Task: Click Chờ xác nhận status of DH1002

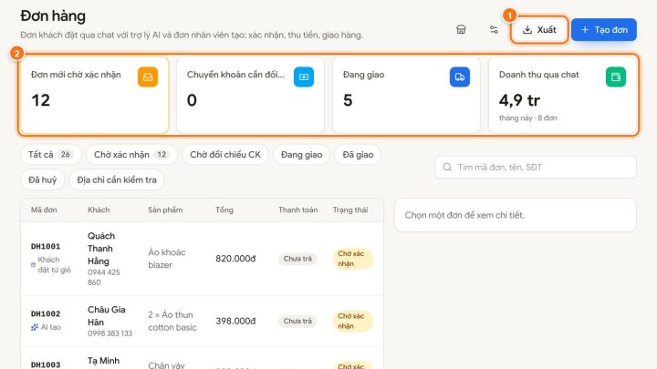Action: (352, 321)
